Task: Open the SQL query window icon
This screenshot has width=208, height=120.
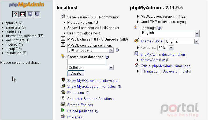Action: tap(23, 14)
